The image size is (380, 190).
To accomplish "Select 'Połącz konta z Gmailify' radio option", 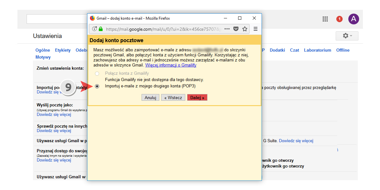I will point(97,73).
